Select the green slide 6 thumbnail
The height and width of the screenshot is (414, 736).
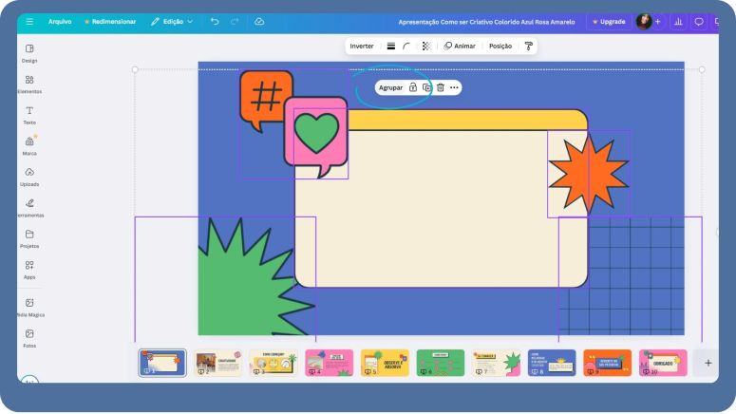pyautogui.click(x=441, y=362)
